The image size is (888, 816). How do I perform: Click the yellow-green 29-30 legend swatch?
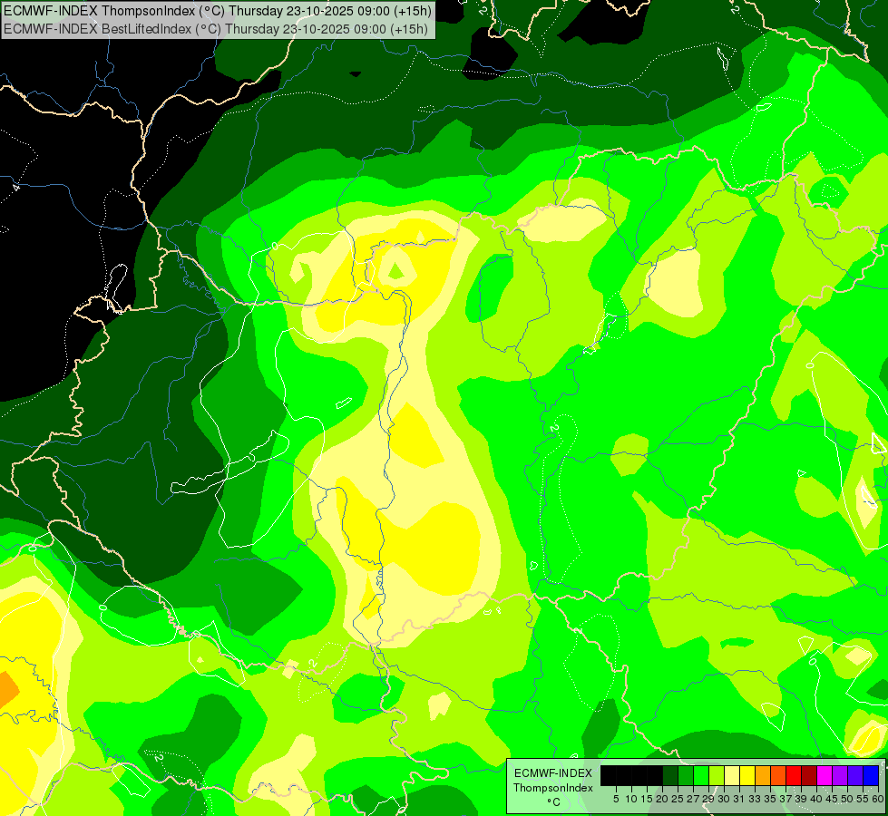pos(717,776)
